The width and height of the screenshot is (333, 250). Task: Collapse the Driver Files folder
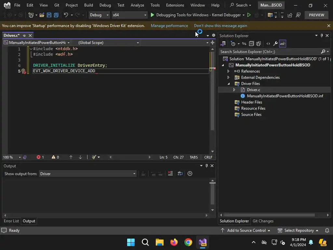click(x=229, y=84)
